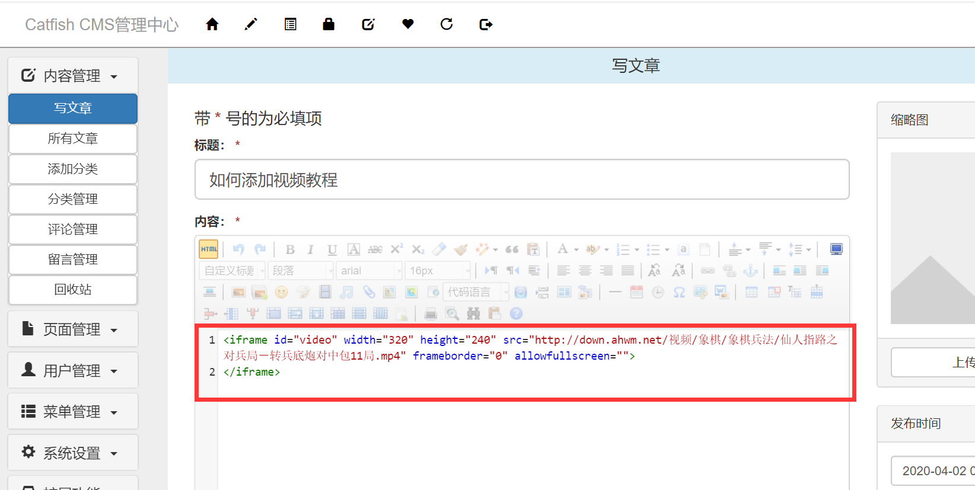This screenshot has height=490, width=975.
Task: Click the 标题 title input field
Action: pos(521,180)
